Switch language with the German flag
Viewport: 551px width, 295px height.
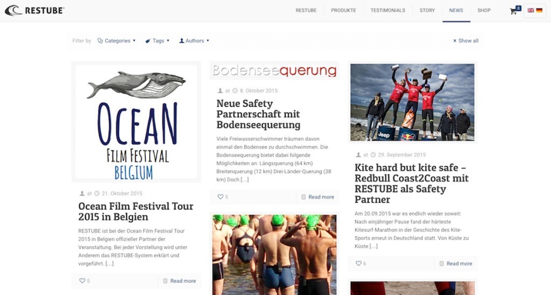pos(539,11)
